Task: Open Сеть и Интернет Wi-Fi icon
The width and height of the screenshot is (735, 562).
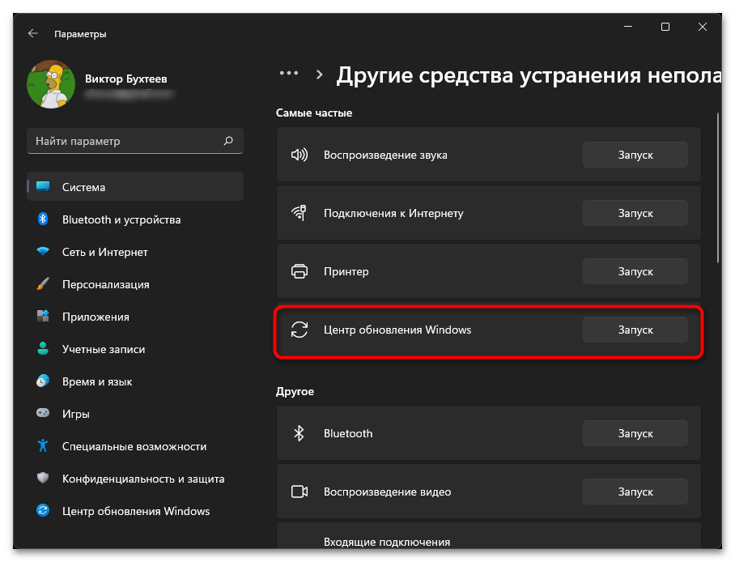Action: click(x=43, y=252)
